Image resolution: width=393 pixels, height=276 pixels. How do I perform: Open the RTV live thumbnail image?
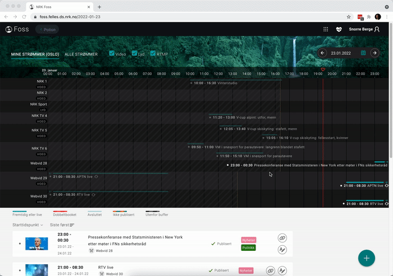[36, 270]
